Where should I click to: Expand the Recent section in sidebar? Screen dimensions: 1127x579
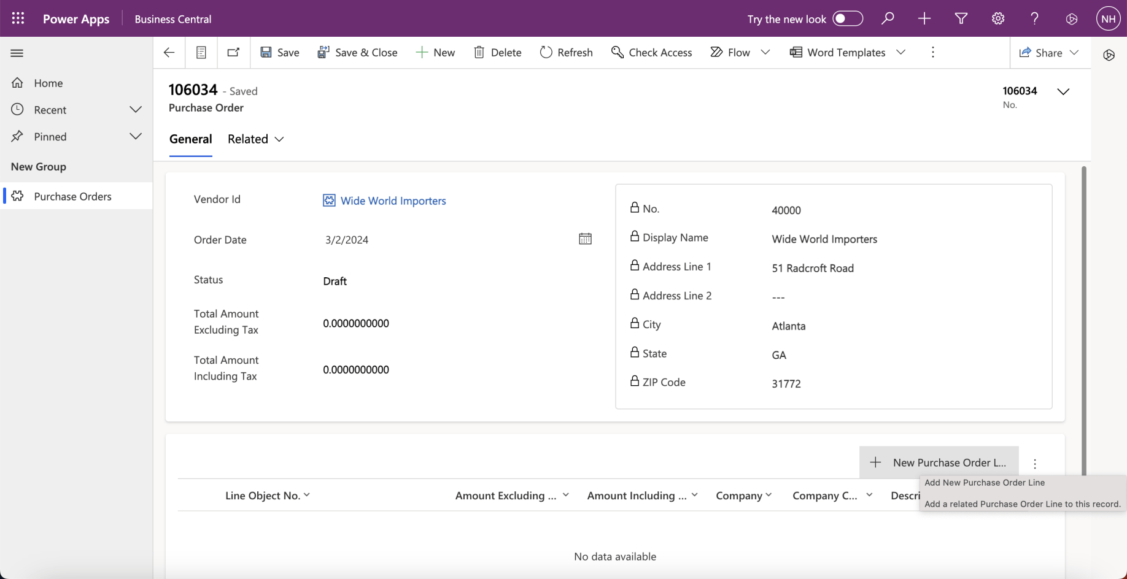point(136,110)
